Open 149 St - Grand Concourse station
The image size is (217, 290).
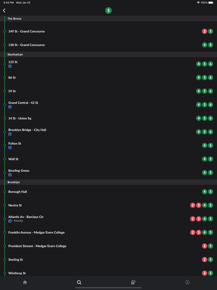click(108, 31)
